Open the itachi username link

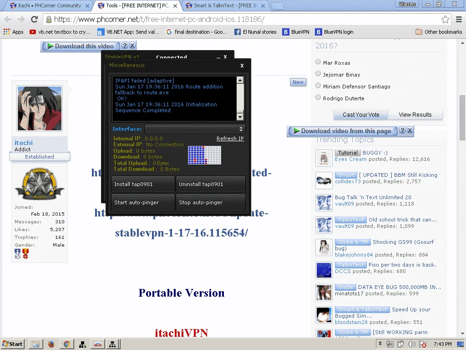24,143
